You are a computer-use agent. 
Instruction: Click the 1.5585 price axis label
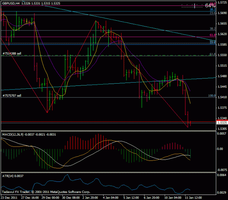pos(222,45)
